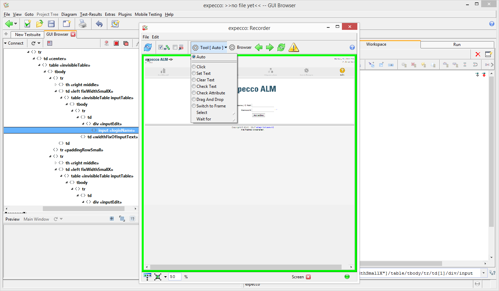Choose the Drag And Drop radio option
Viewport: 499px width, 291px height.
194,100
